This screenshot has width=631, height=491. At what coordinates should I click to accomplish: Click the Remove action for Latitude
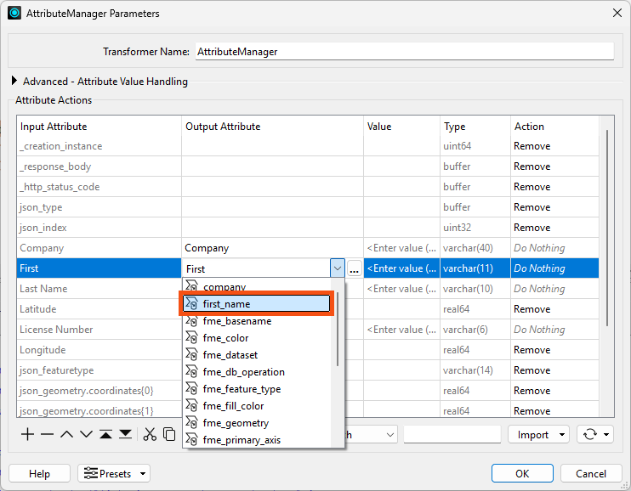pyautogui.click(x=554, y=309)
